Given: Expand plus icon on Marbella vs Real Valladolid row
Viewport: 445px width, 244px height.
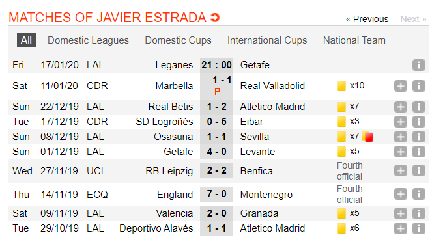Looking at the screenshot, I should (x=401, y=86).
